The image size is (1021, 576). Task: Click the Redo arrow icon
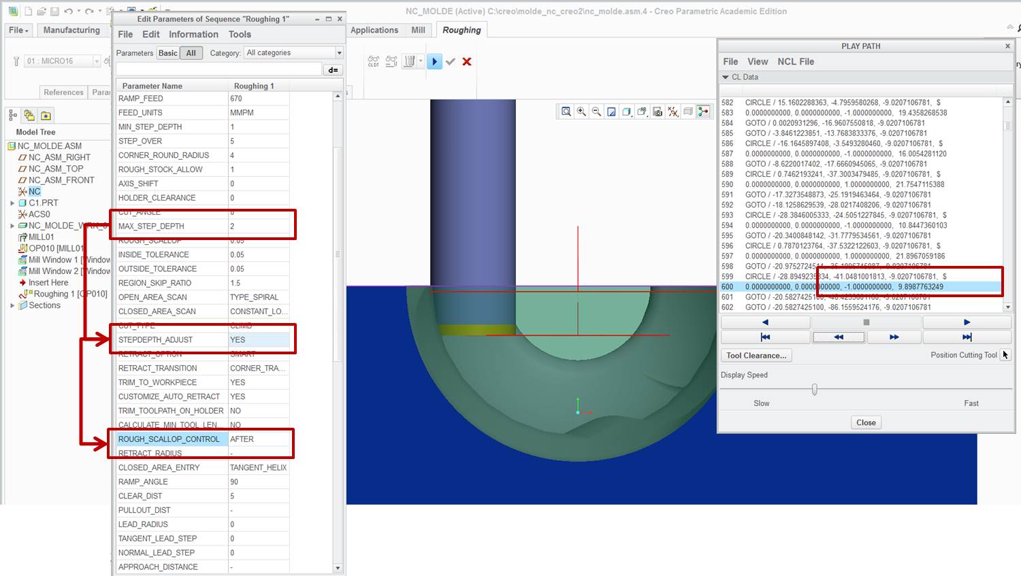pyautogui.click(x=89, y=11)
